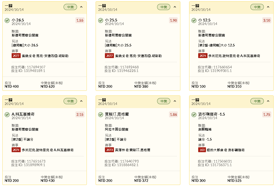Open the 黃澤林 @ 賈斯汀.恩格爾 match link
277x187 pixels.
pyautogui.click(x=133, y=150)
